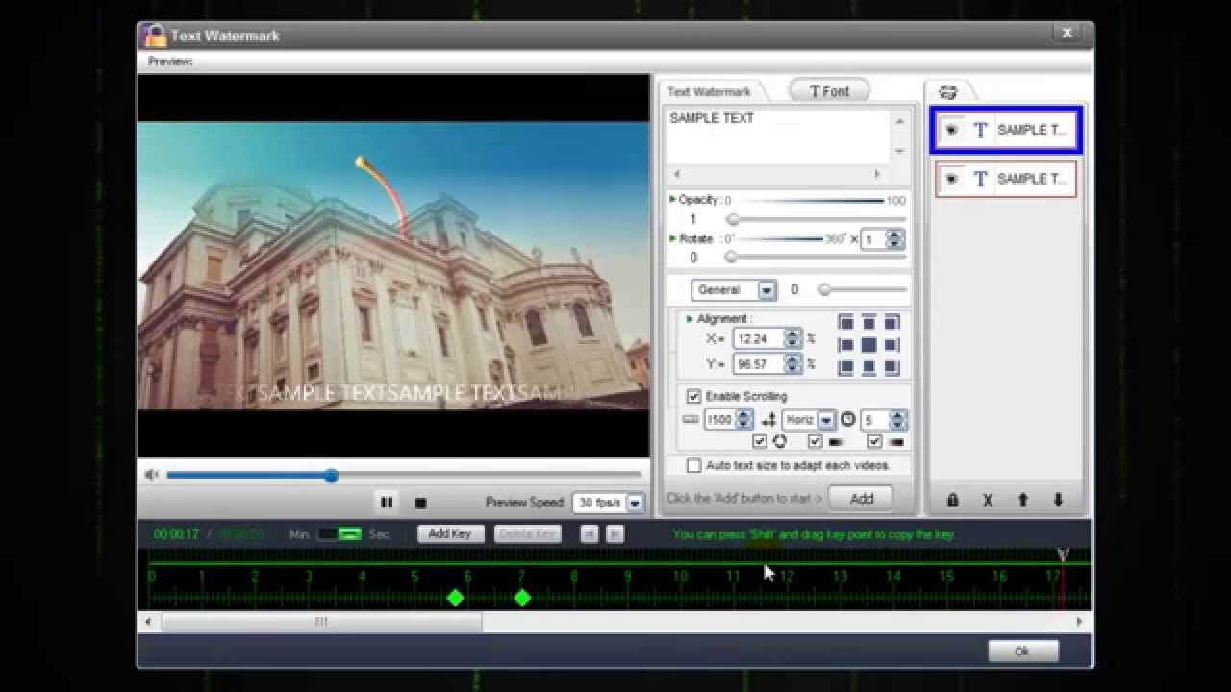
Task: Expand the Opacity section arrow
Action: click(x=672, y=199)
